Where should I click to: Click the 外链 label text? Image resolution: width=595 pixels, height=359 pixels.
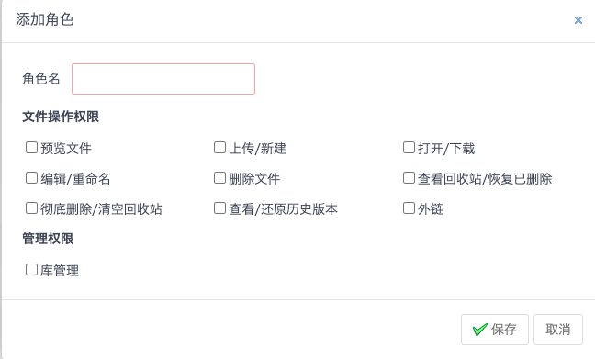(431, 209)
